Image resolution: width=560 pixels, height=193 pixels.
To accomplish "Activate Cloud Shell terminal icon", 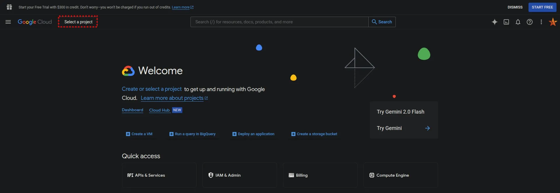I will pyautogui.click(x=506, y=22).
